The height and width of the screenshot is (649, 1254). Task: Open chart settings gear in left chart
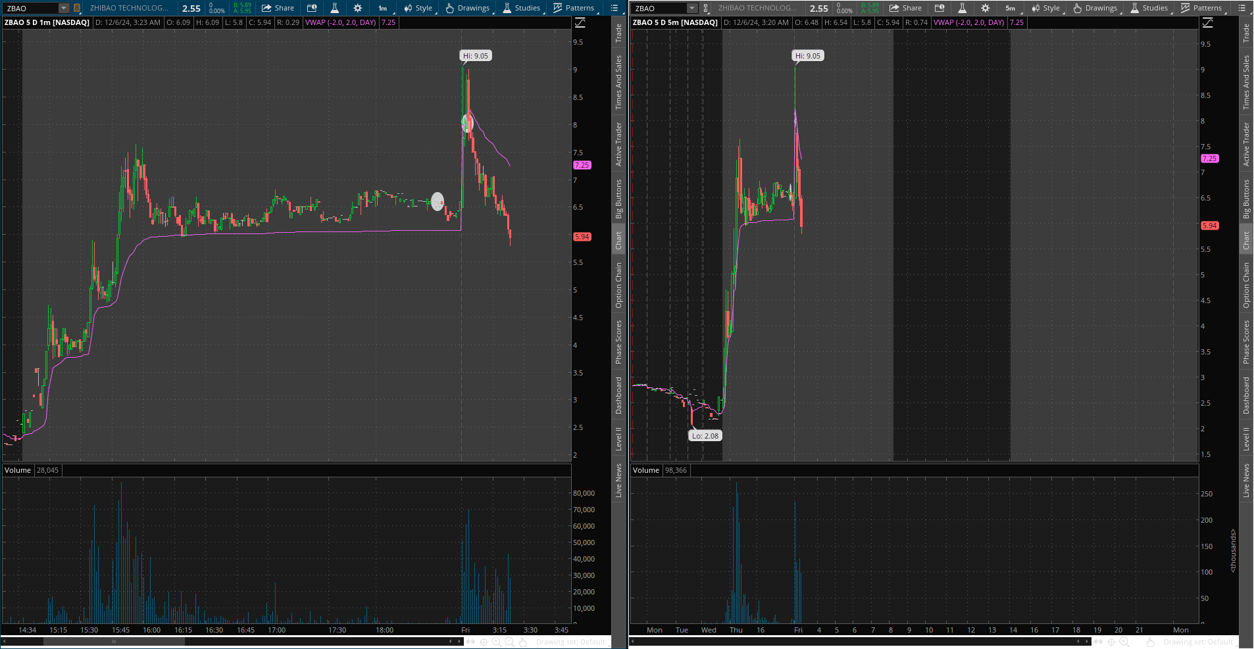(x=358, y=8)
